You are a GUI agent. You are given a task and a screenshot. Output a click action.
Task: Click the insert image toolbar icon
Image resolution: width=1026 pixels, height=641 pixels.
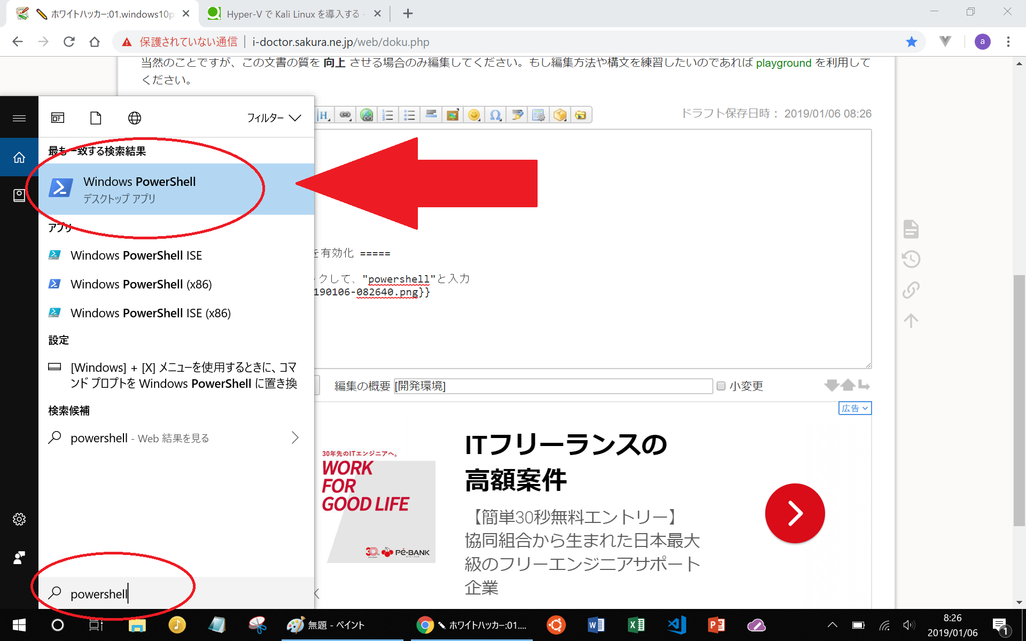pos(453,115)
